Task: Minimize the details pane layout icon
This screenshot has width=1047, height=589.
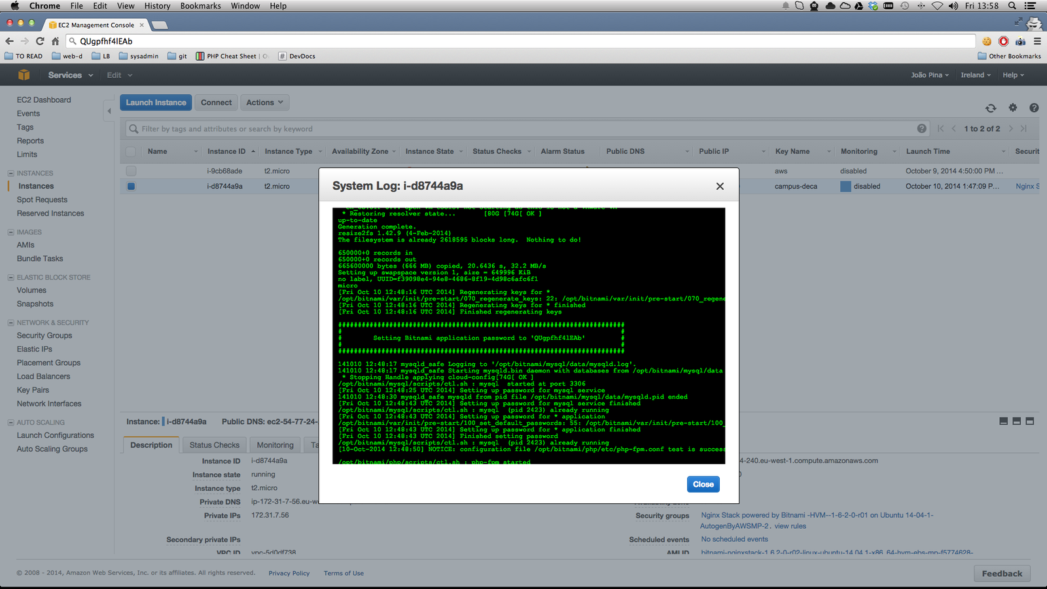Action: (x=1004, y=421)
